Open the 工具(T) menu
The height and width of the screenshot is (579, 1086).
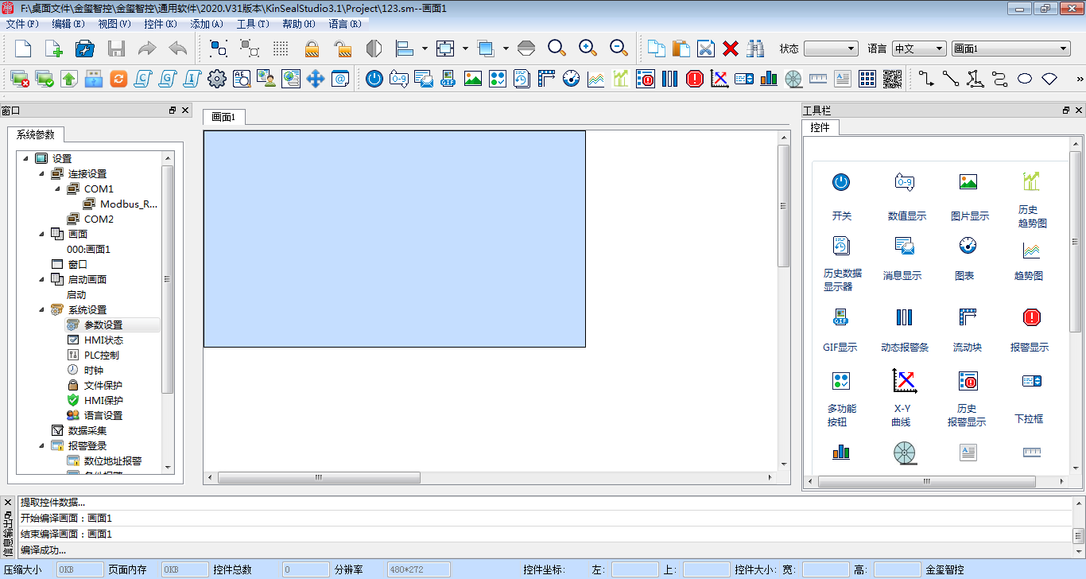[253, 24]
